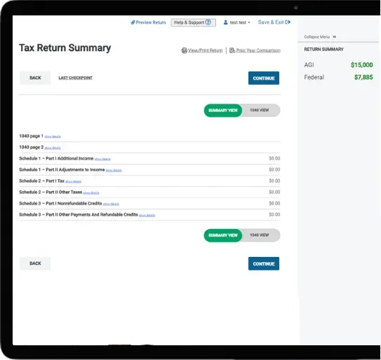Image resolution: width=381 pixels, height=360 pixels.
Task: Click the Prior Year Comparison document icon
Action: (232, 50)
